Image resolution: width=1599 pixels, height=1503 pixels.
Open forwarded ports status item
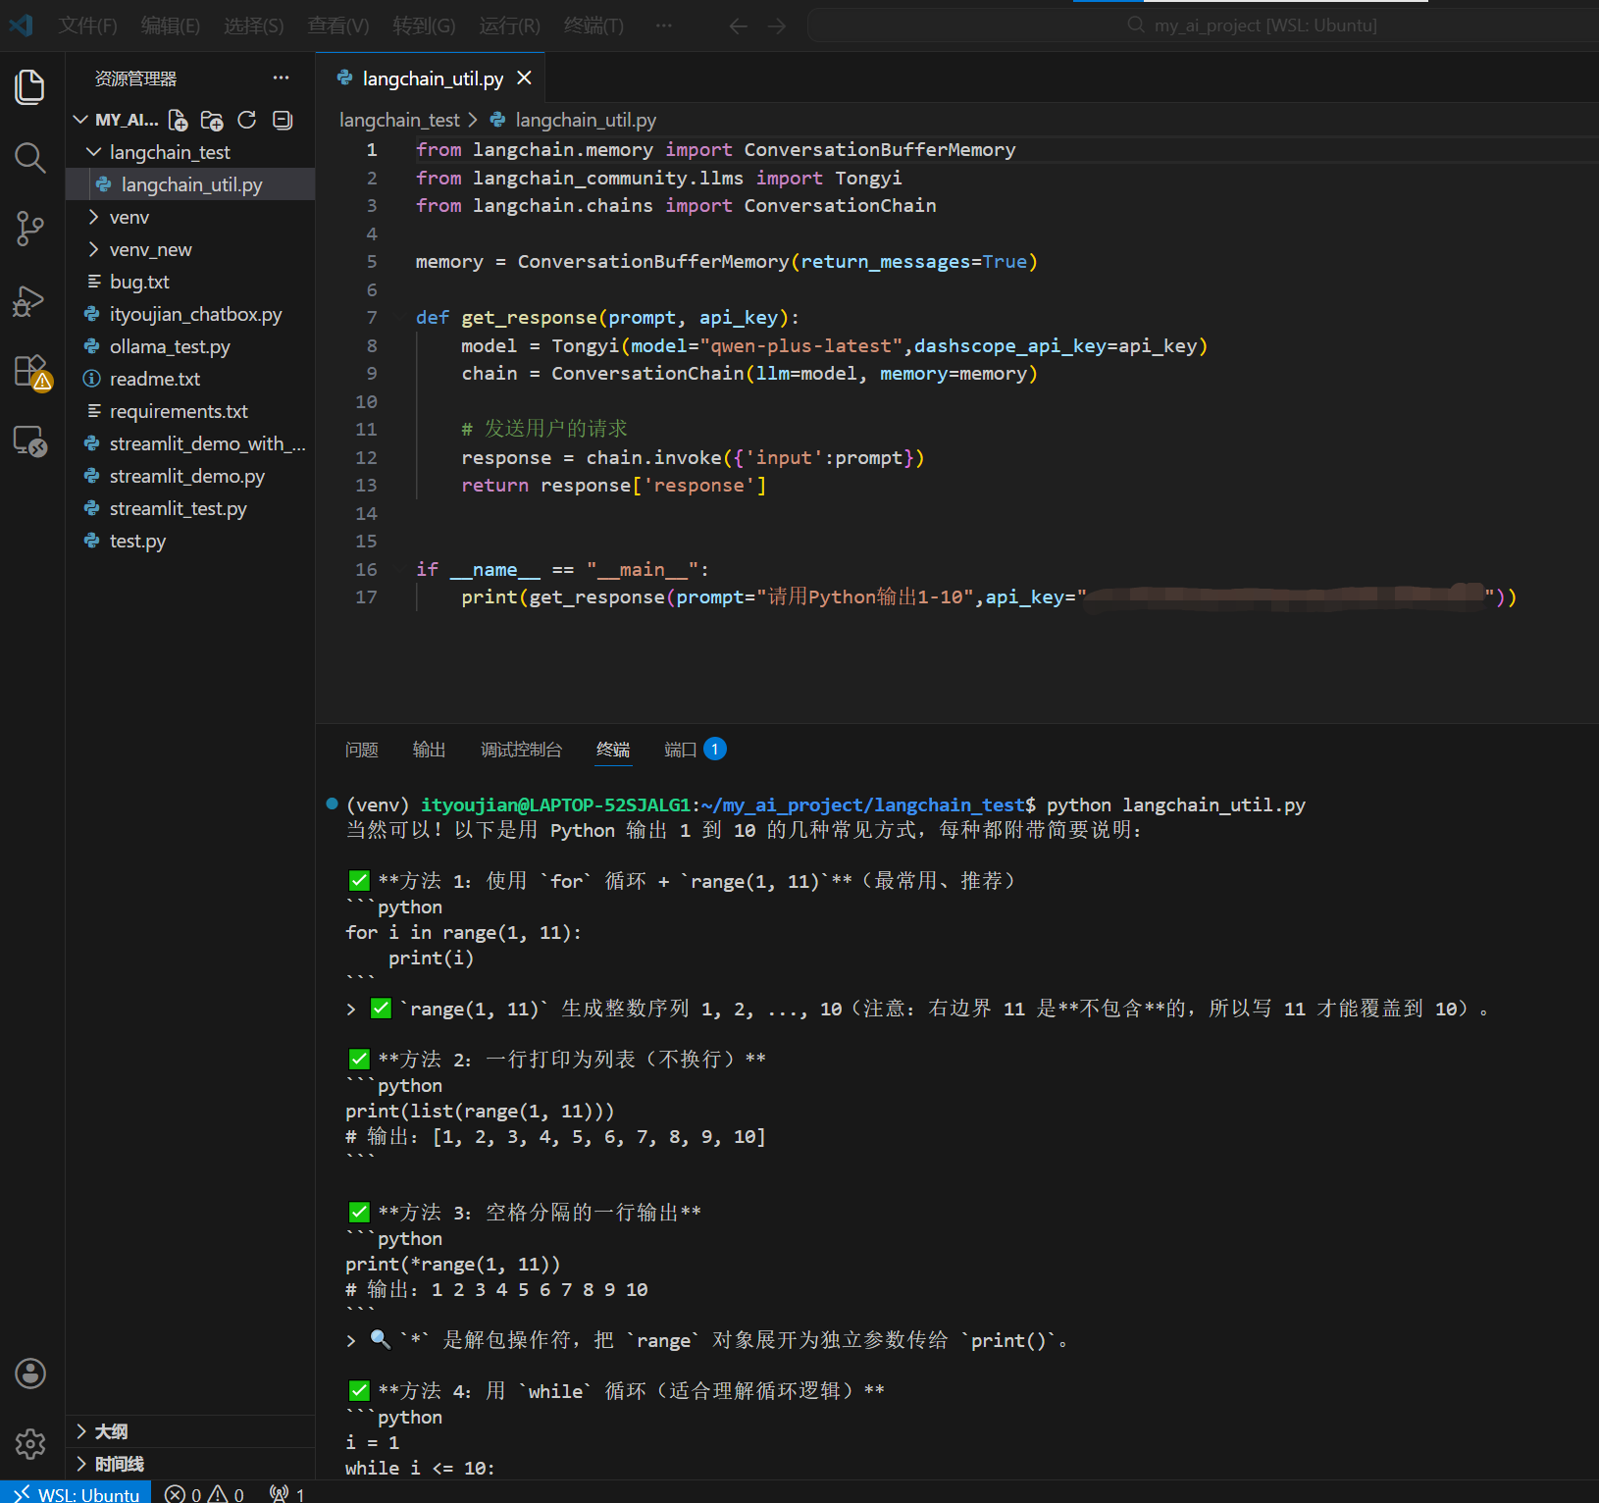tap(287, 1493)
